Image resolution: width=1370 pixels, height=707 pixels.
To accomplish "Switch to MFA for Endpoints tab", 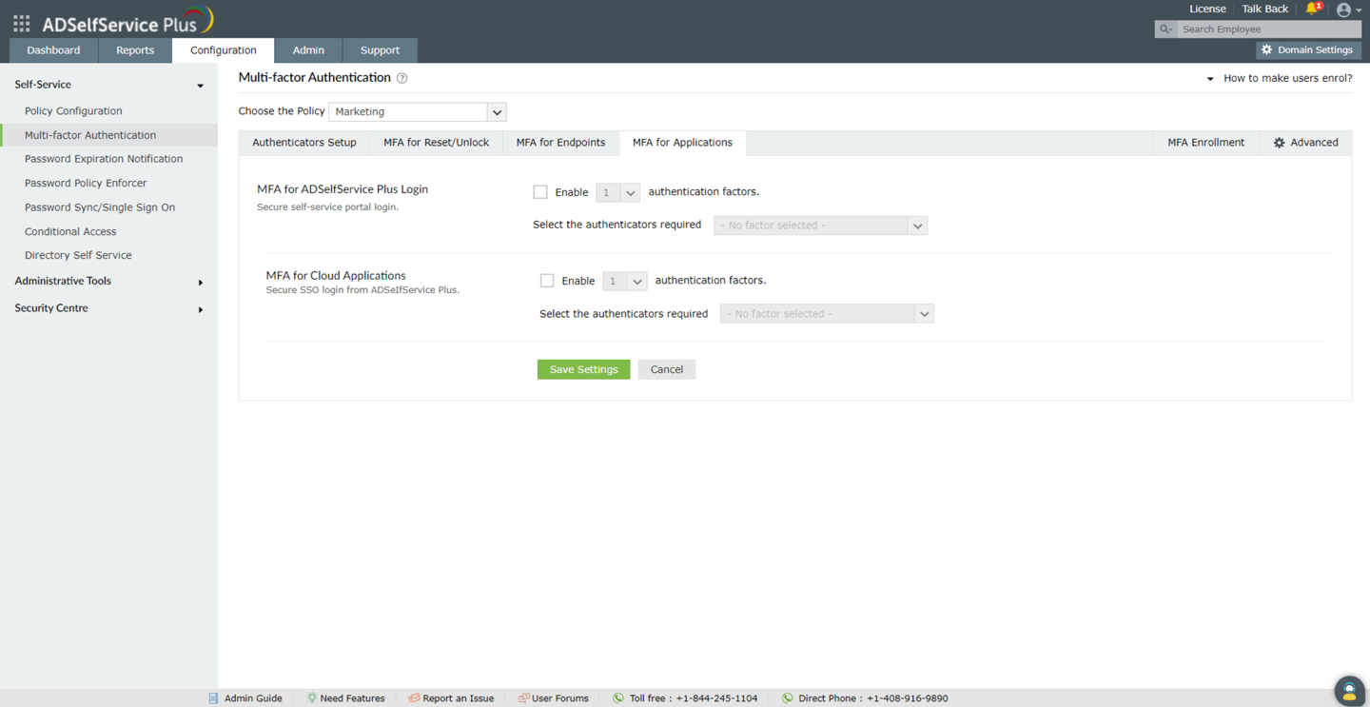I will (x=561, y=143).
